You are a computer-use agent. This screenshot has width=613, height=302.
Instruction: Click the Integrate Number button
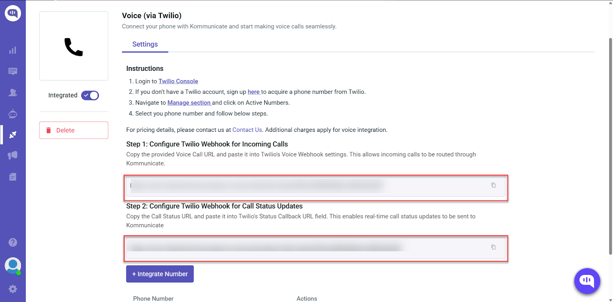pos(160,274)
